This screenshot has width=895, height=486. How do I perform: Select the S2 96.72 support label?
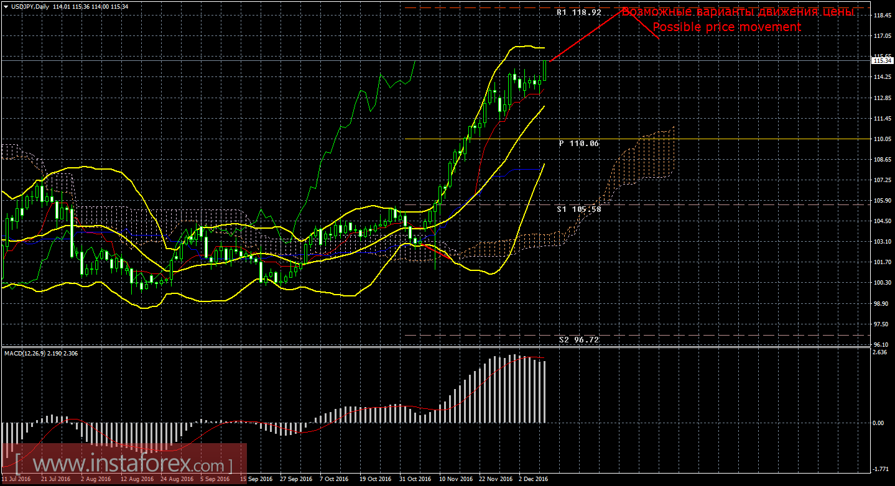coord(578,340)
